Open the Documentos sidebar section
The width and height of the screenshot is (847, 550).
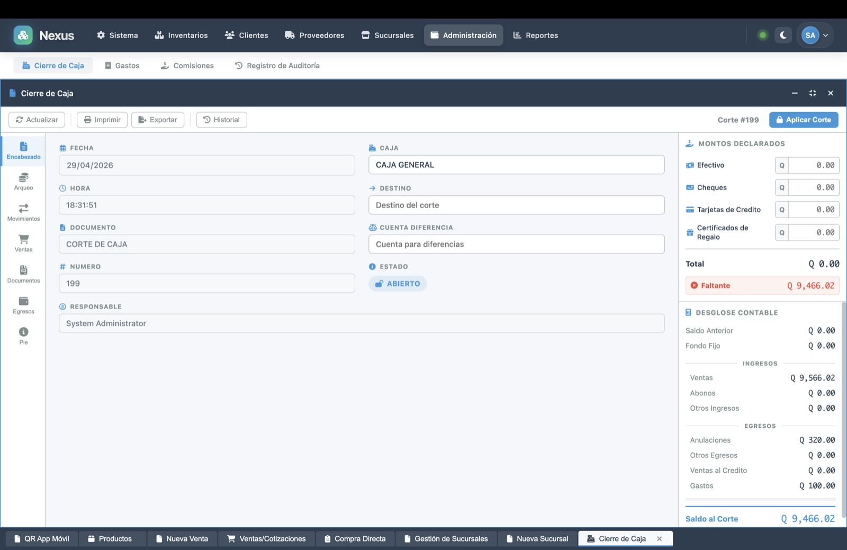23,274
